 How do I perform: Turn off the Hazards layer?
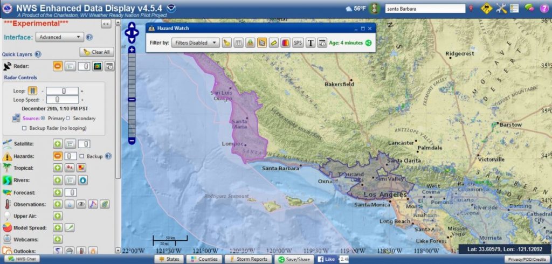click(58, 156)
